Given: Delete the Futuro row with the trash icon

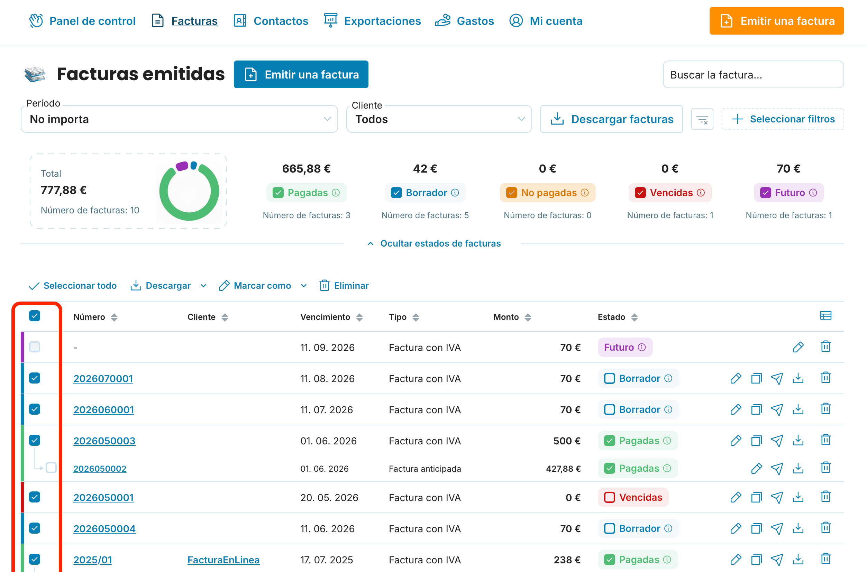Looking at the screenshot, I should [825, 346].
